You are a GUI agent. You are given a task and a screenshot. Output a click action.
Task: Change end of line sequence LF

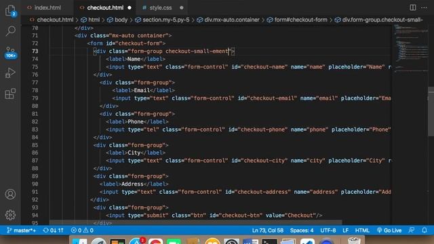pyautogui.click(x=345, y=230)
